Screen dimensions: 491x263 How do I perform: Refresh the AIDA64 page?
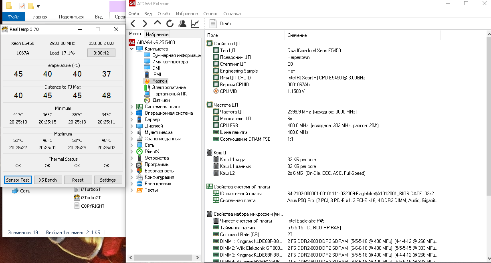tap(170, 24)
